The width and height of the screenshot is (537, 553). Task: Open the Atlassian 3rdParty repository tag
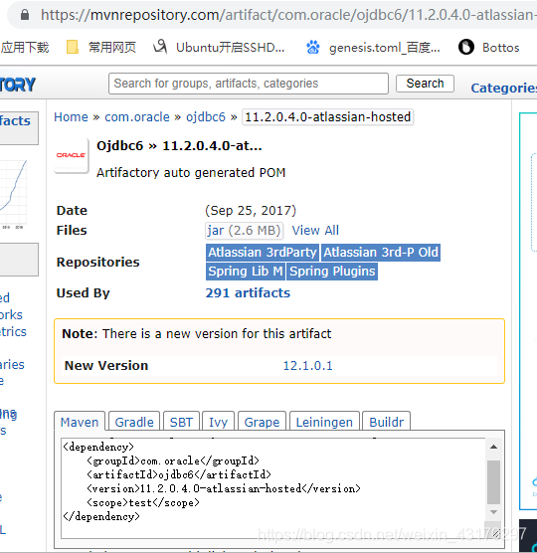[x=263, y=253]
